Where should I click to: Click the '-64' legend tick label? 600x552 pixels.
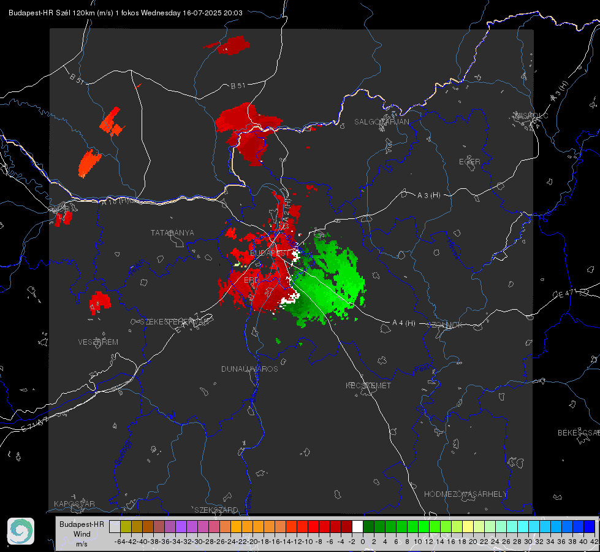(120, 542)
